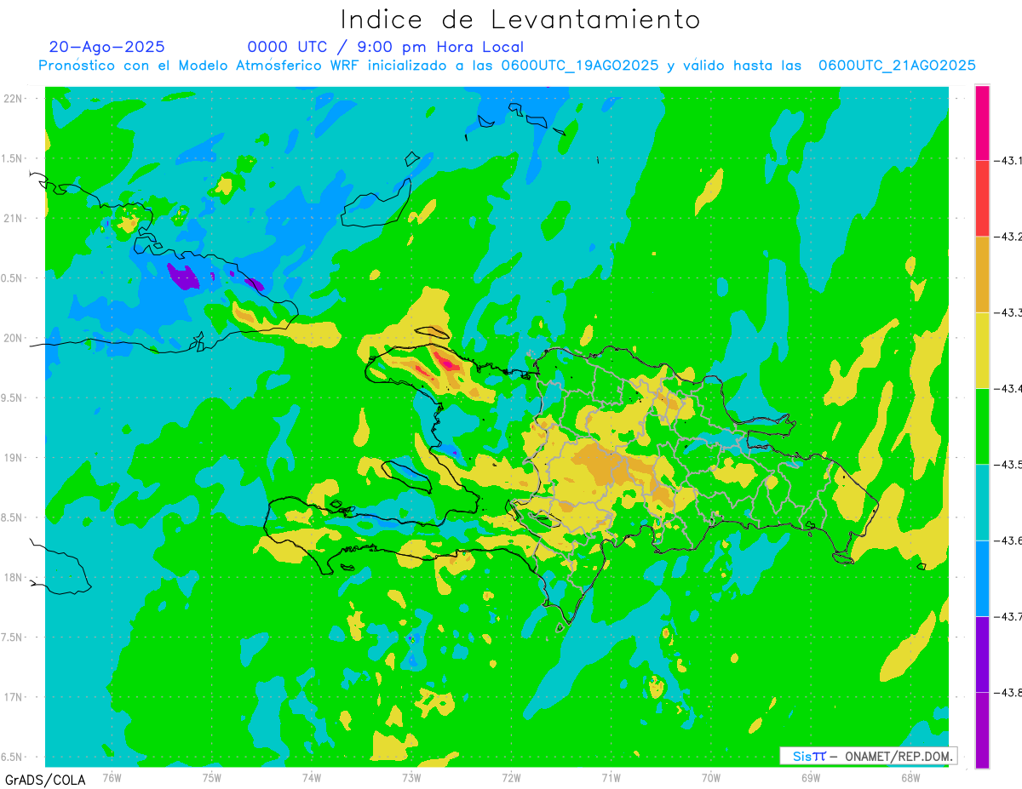Click the '-43.6' colorbar value
Image resolution: width=1022 pixels, height=789 pixels.
(x=1008, y=540)
